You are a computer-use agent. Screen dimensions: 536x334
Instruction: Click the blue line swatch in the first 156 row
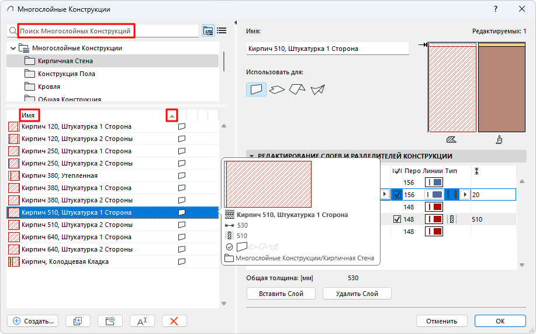tap(434, 183)
